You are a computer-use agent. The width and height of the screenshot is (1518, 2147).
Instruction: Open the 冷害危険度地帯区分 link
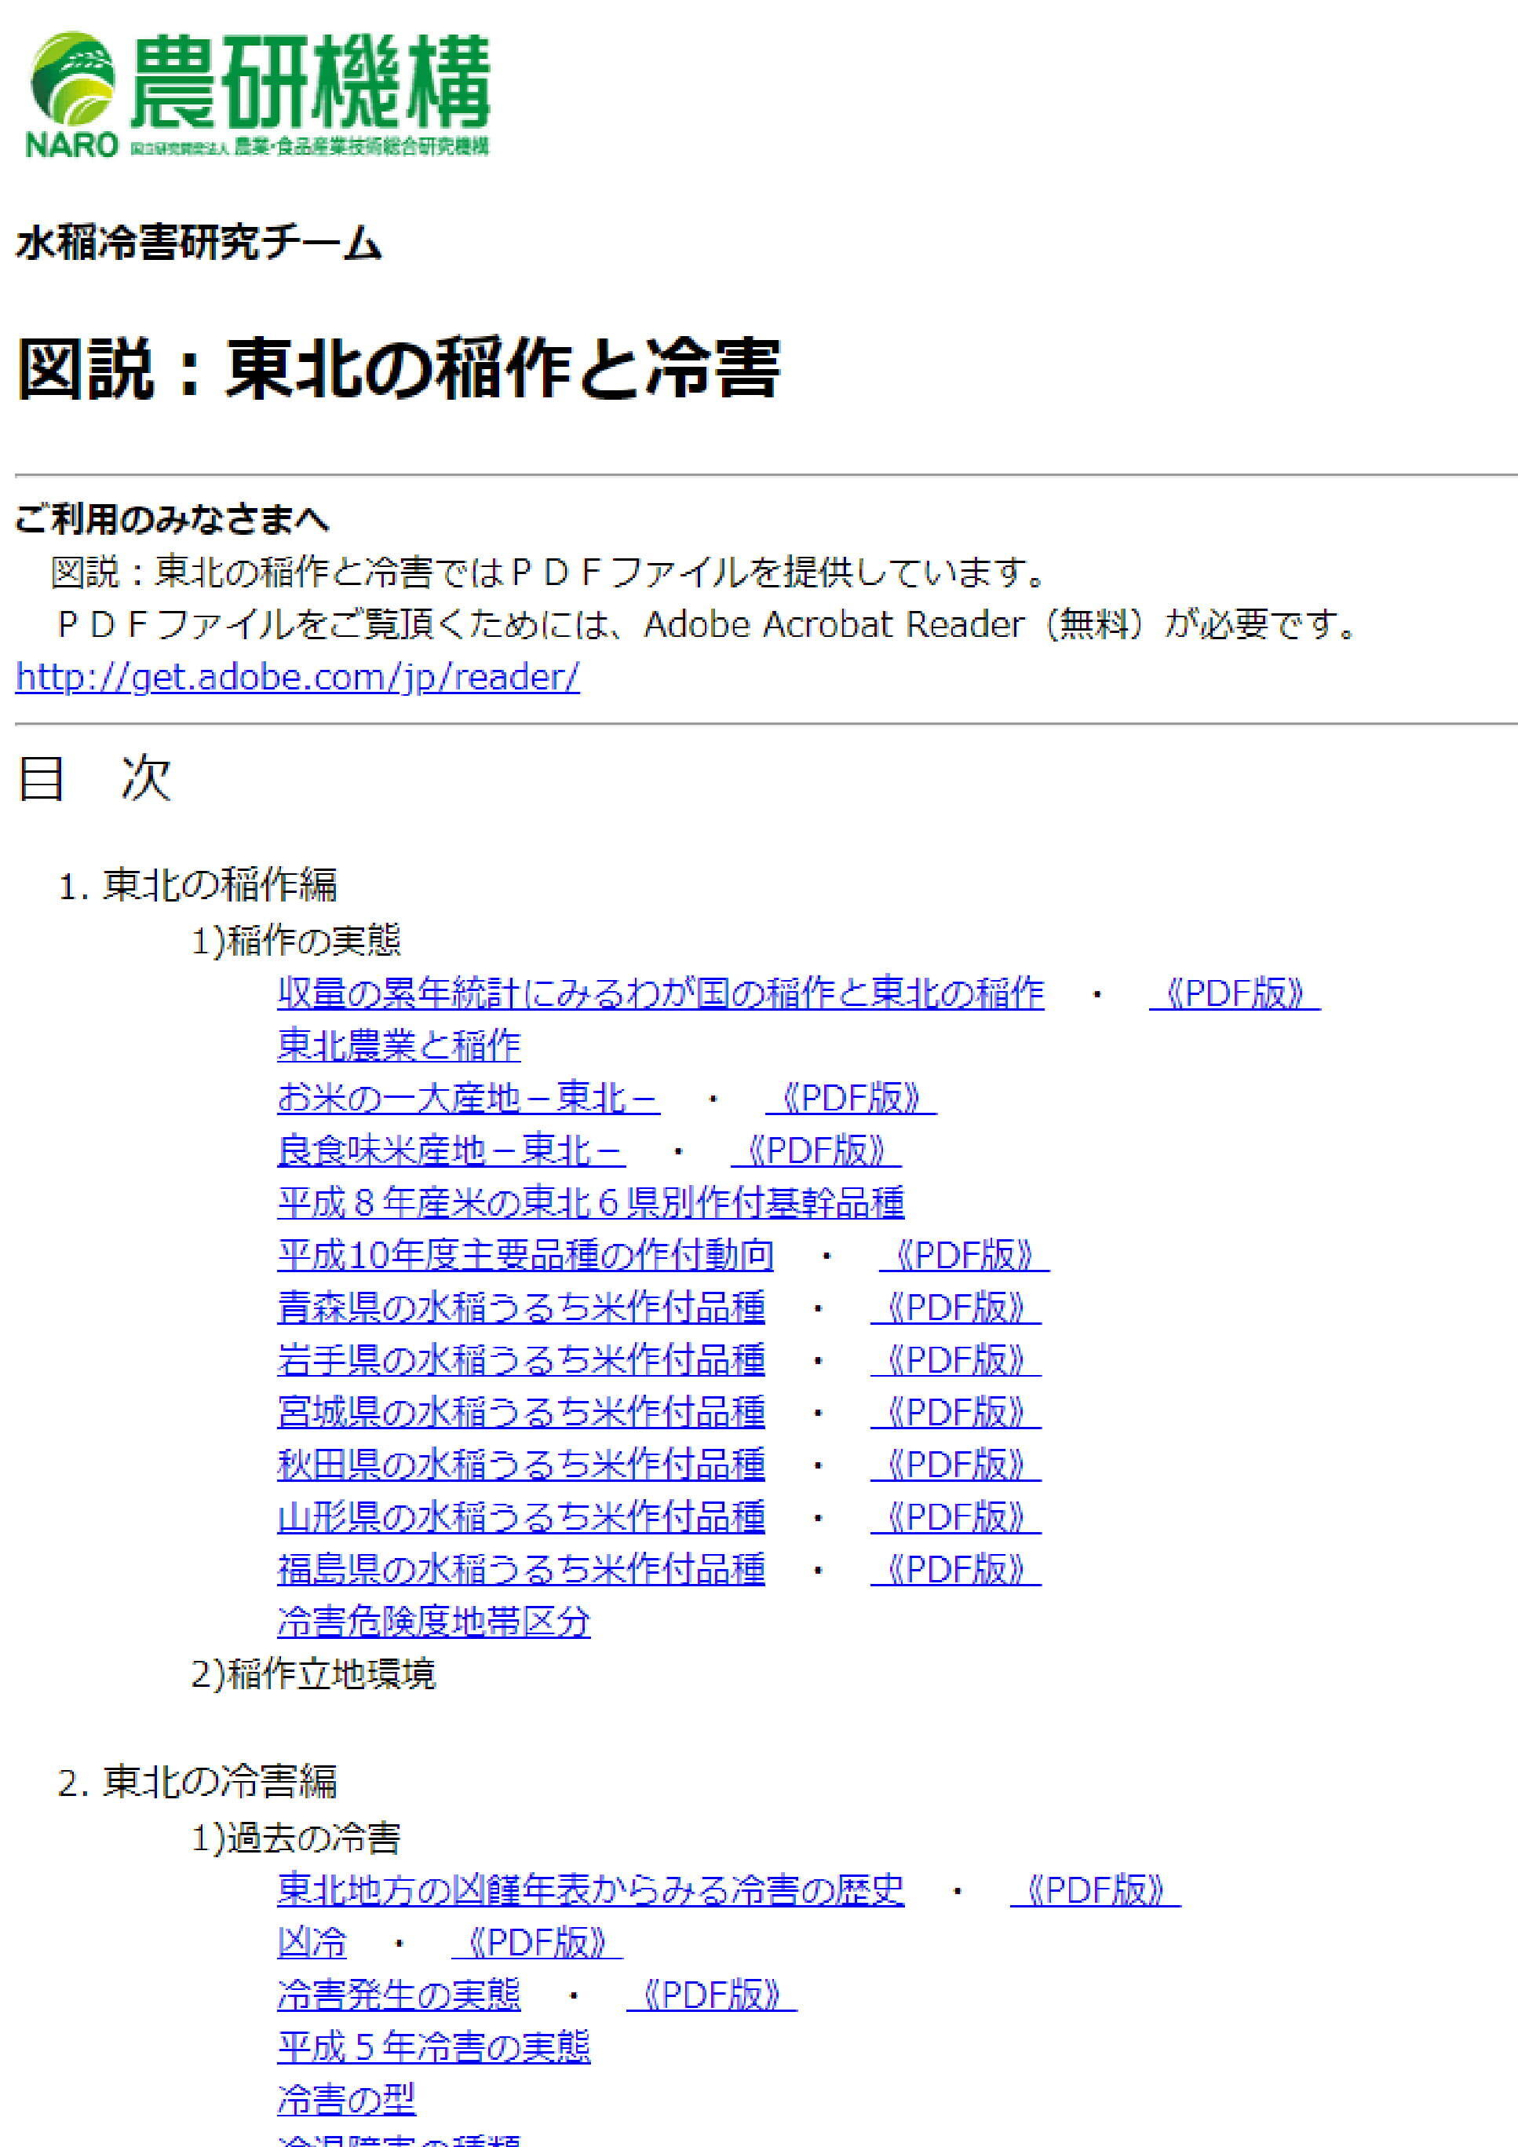(x=434, y=1622)
